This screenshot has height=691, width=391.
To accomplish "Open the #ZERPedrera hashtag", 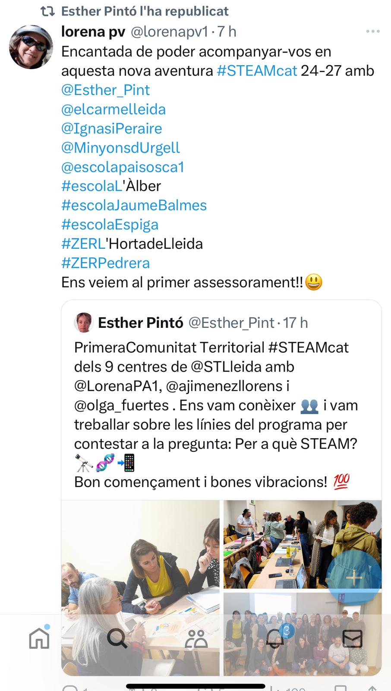I will (105, 263).
